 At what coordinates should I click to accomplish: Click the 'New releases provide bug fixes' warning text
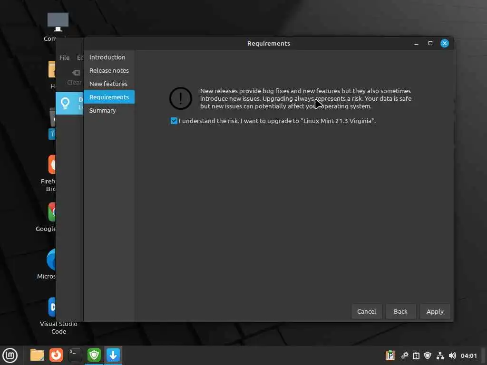[x=306, y=98]
